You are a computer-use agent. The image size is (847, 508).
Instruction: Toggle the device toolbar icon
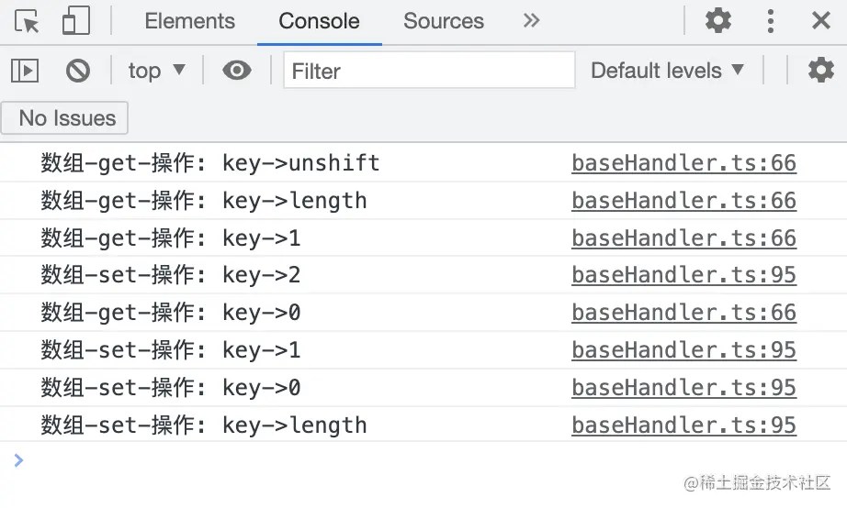point(76,21)
